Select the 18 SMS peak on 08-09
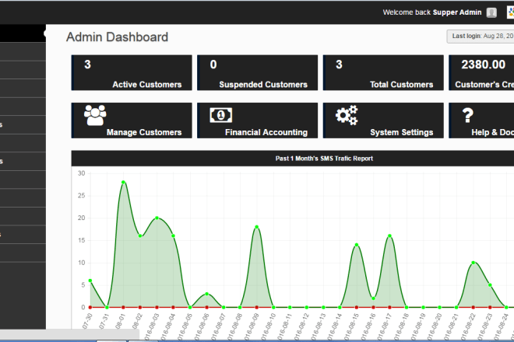Image resolution: width=514 pixels, height=342 pixels. [x=257, y=227]
